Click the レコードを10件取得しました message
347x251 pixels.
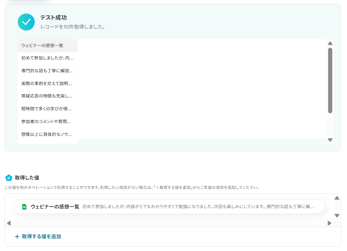[x=72, y=27]
